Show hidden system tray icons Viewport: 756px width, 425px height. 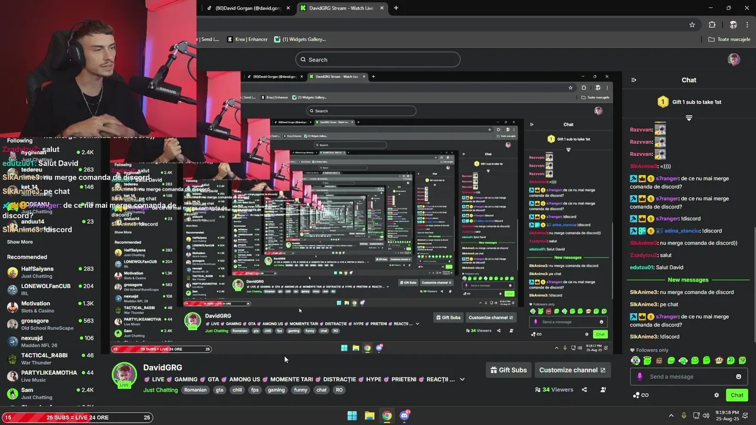pyautogui.click(x=671, y=416)
